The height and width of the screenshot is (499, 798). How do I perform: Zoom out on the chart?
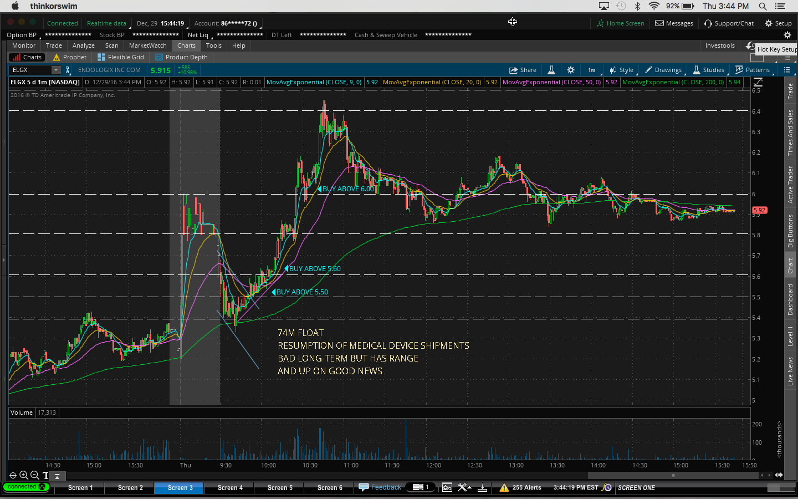click(x=34, y=475)
